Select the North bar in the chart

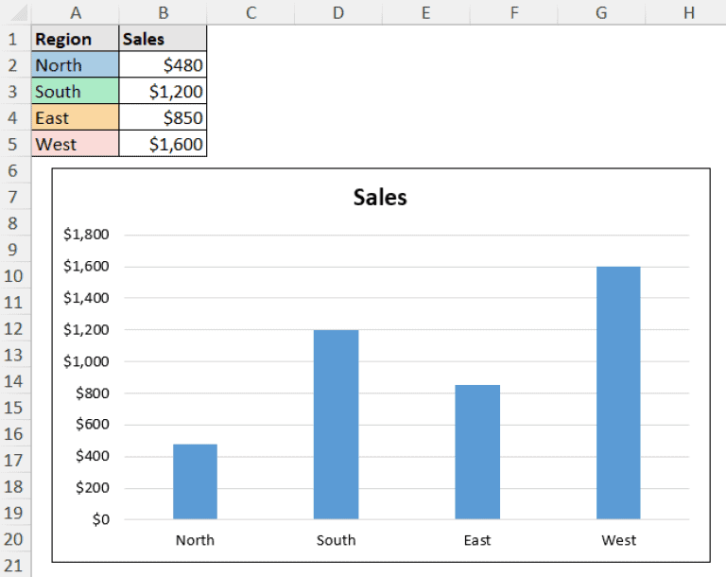point(195,481)
